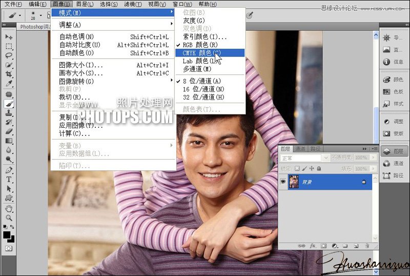Switch to the 通道 tab in Layers panel
Viewport: 410px width, 276px height.
(x=300, y=149)
